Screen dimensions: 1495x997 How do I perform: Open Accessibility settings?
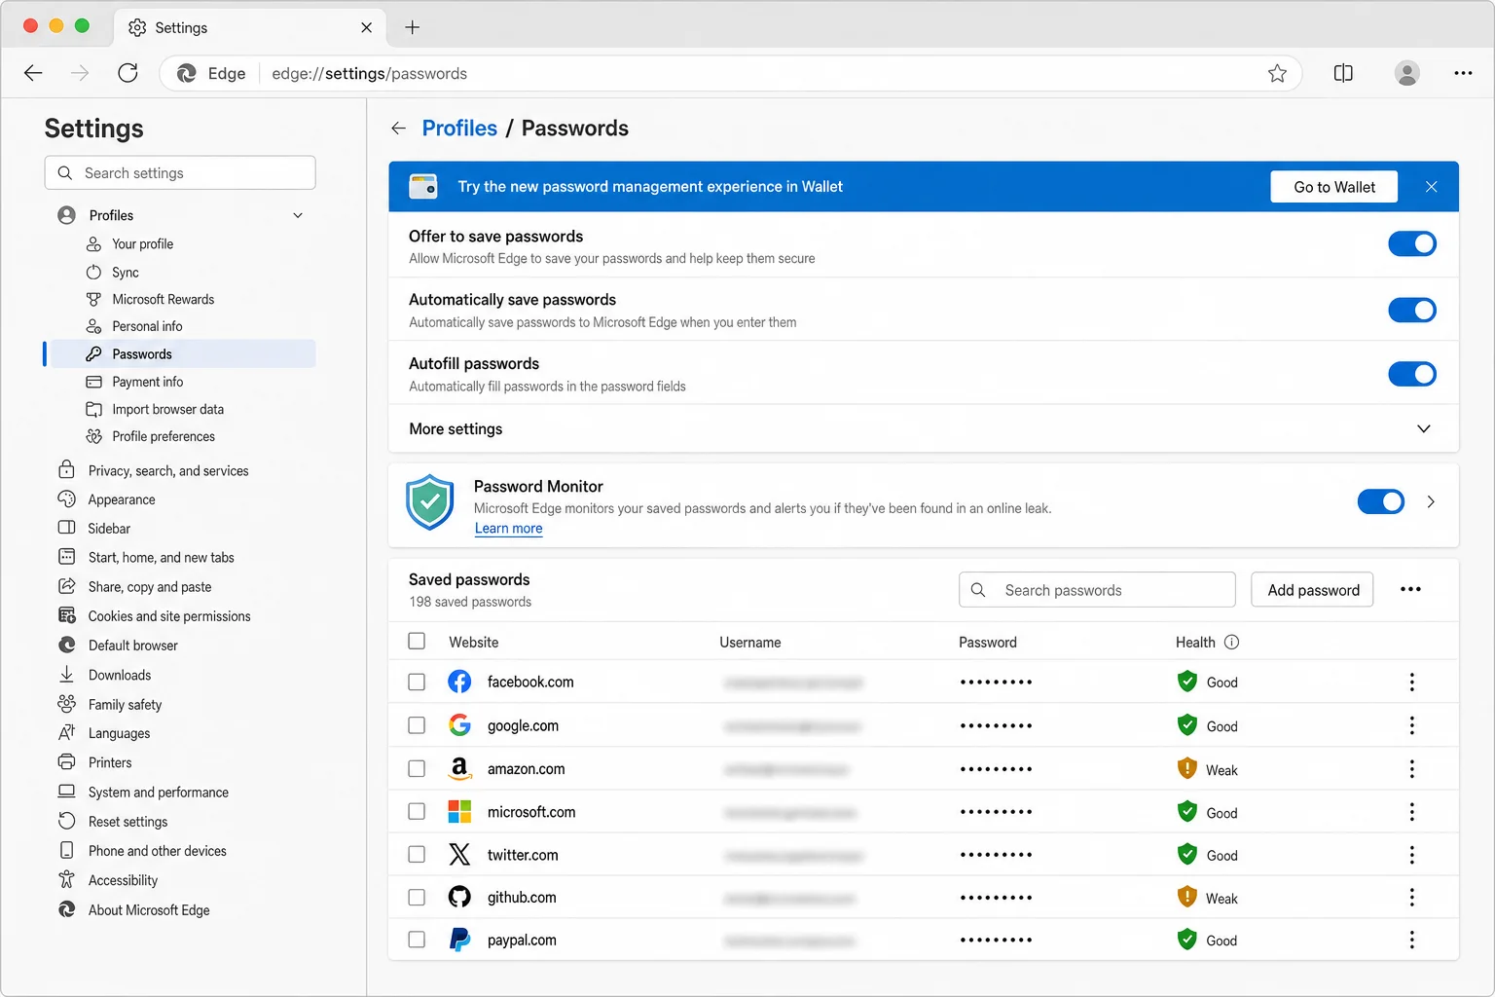tap(123, 880)
